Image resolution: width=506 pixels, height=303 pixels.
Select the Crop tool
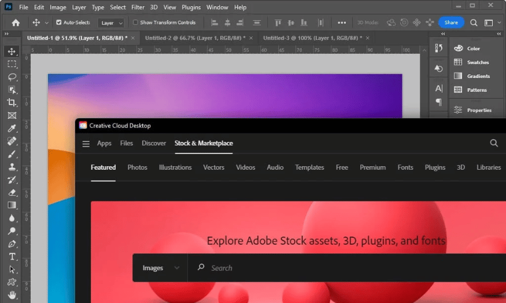click(x=12, y=102)
